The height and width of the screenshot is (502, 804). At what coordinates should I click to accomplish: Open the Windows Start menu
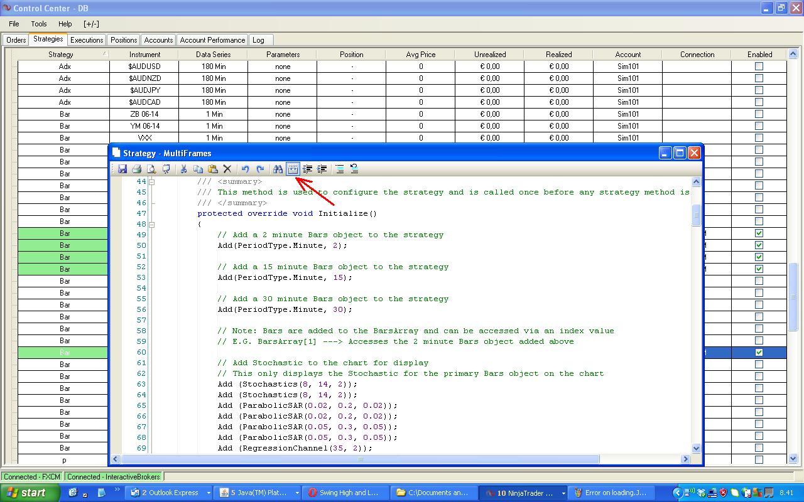(31, 493)
